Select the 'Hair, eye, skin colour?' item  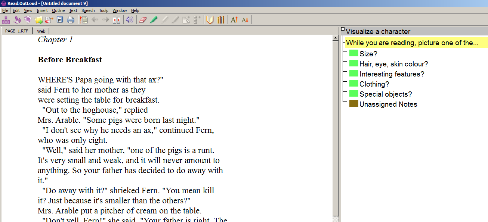393,64
